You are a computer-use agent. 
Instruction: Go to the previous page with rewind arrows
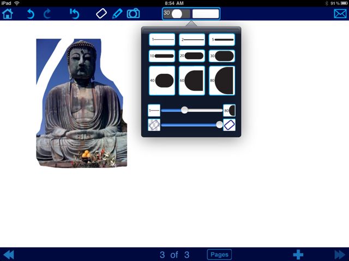(9, 254)
